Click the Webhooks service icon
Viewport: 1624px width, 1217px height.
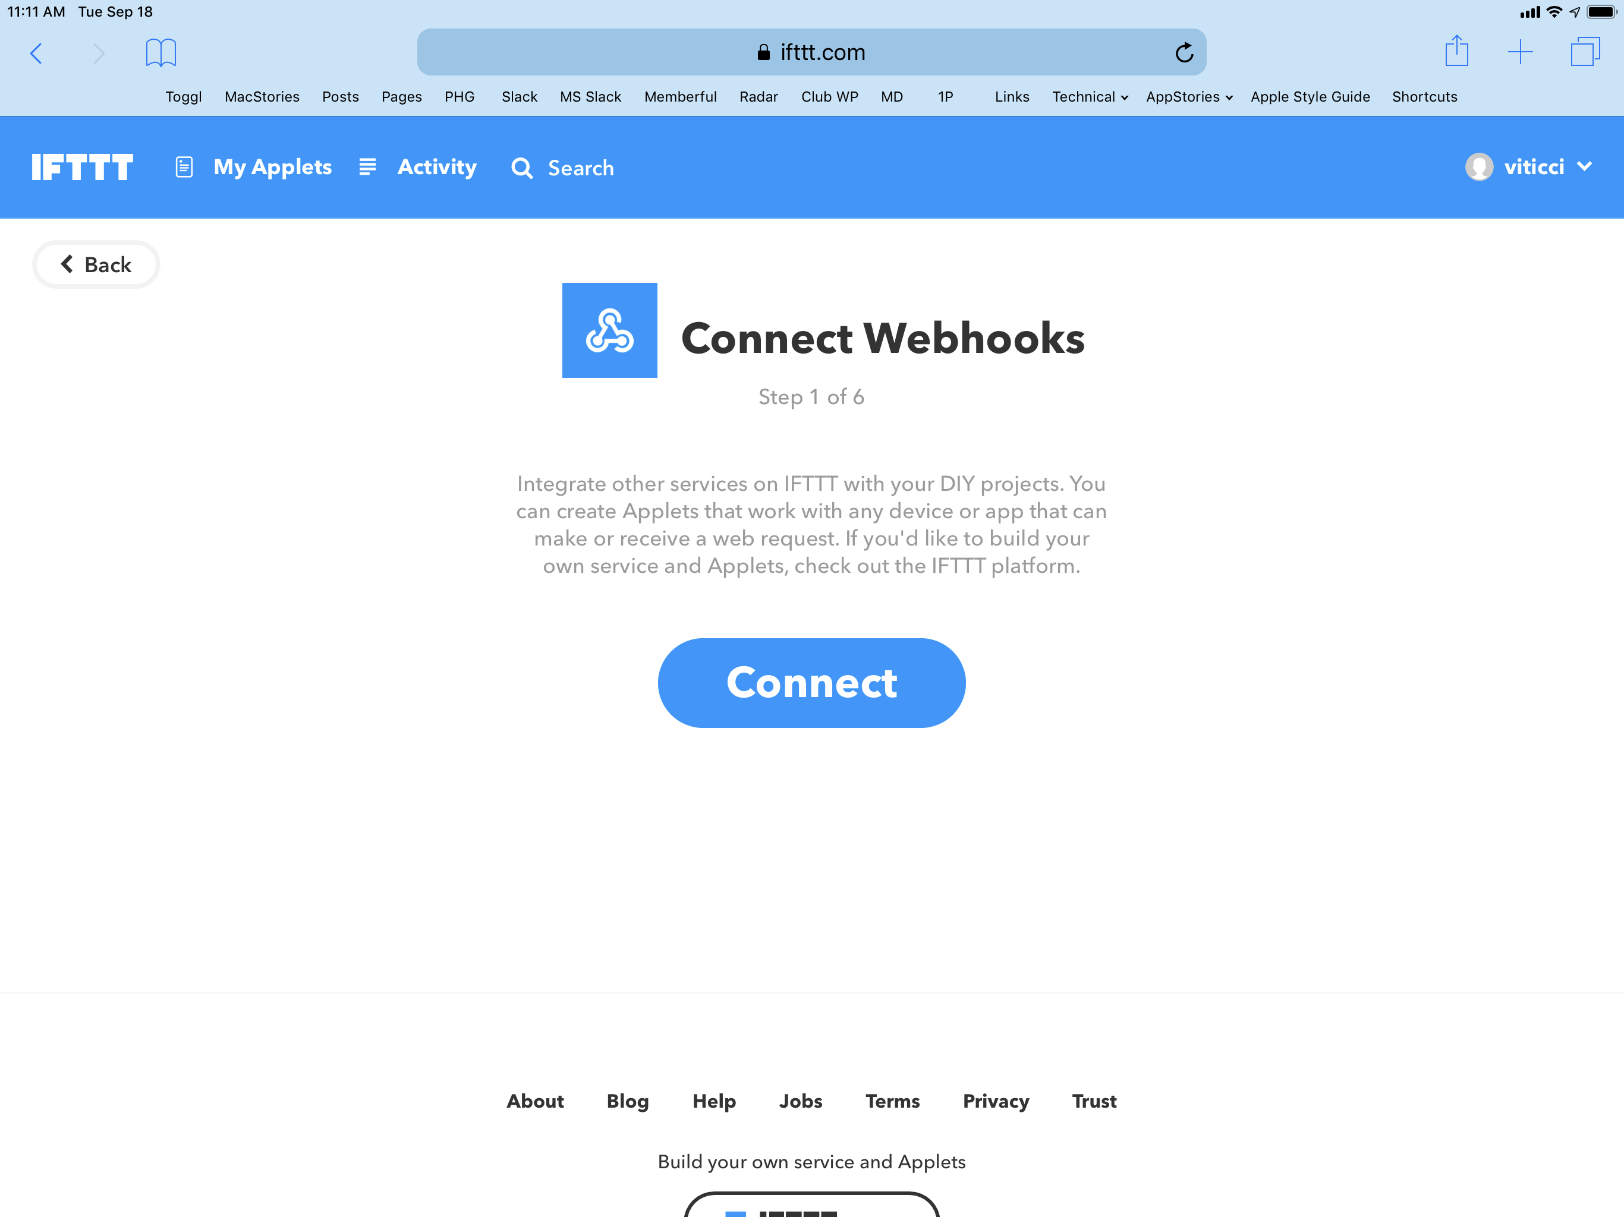610,330
